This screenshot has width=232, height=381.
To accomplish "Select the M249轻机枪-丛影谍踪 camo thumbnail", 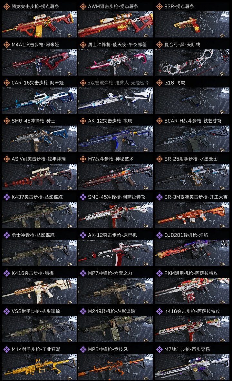I will click(x=116, y=329).
